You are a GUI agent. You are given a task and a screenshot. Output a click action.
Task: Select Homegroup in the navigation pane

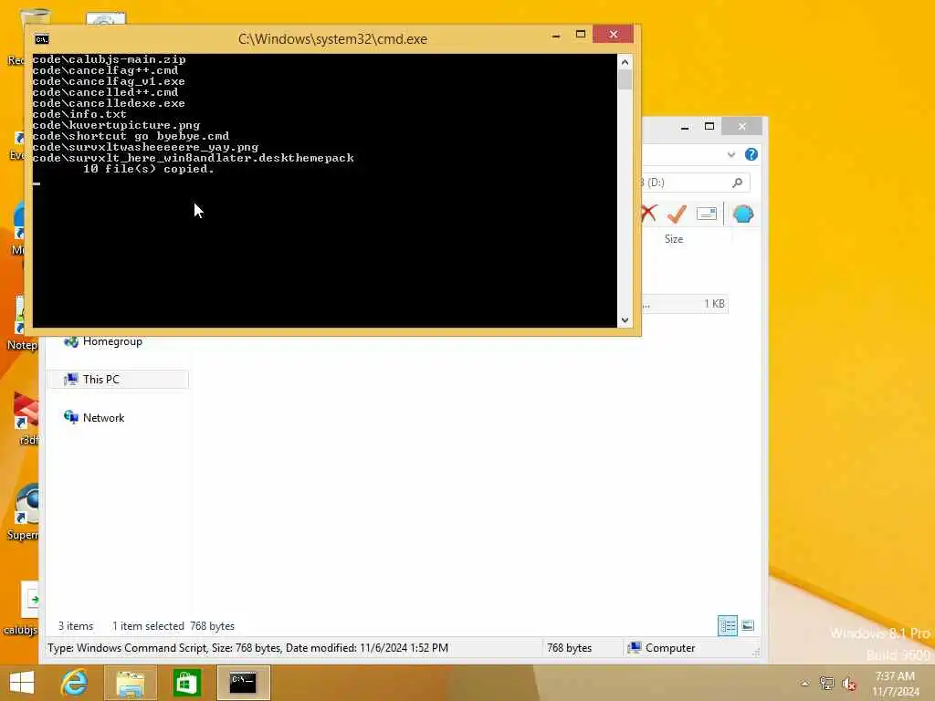pos(112,341)
